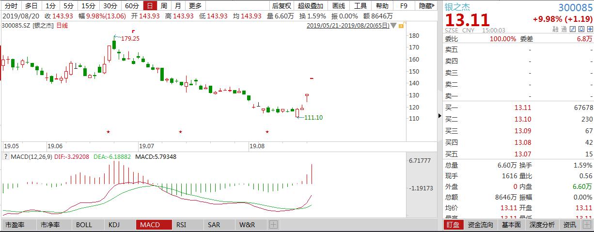This screenshot has height=232, width=594.
Task: Switch indicator to BOLL
Action: point(84,225)
